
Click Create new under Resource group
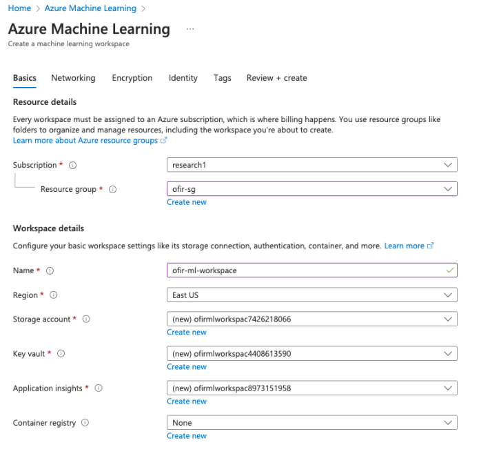(186, 202)
